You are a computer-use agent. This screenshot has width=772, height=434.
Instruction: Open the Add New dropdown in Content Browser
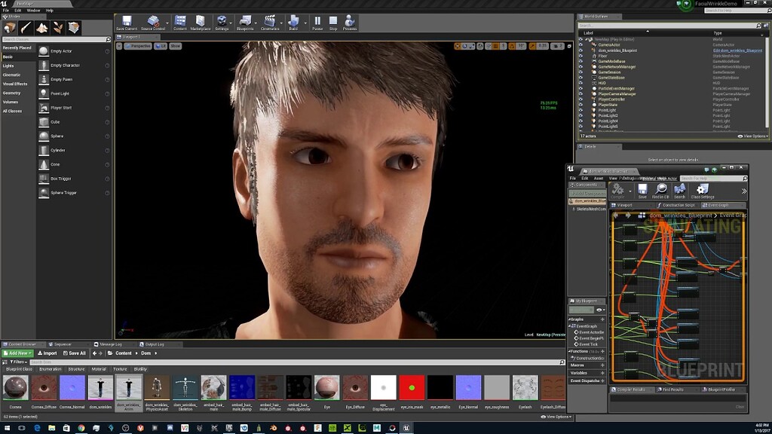(x=17, y=353)
